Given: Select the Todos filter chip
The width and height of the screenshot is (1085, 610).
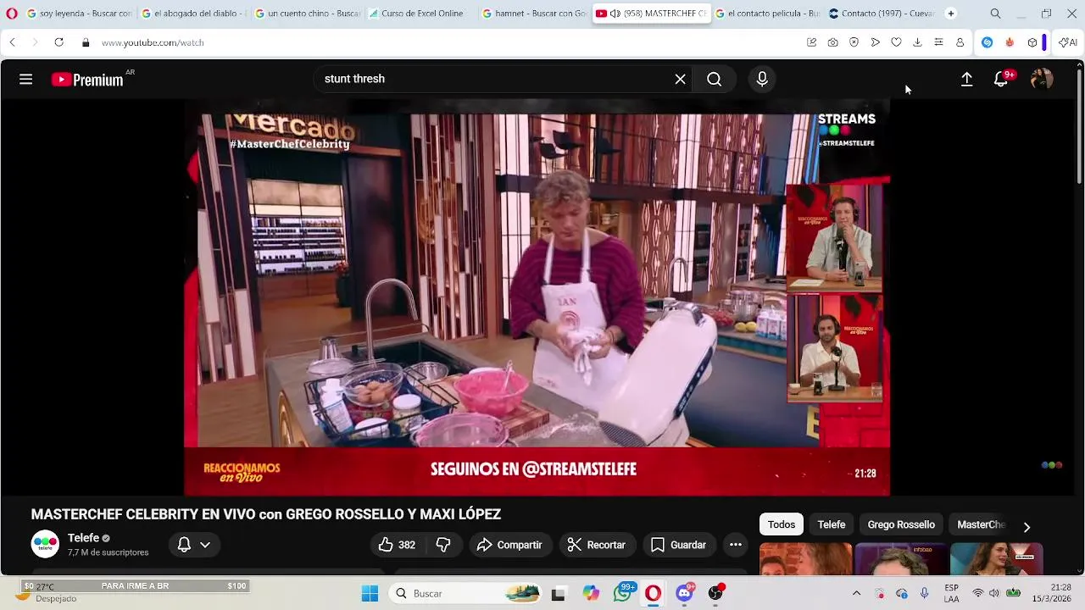Looking at the screenshot, I should (x=781, y=524).
